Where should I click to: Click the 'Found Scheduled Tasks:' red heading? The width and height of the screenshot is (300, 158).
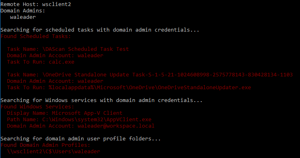pyautogui.click(x=36, y=36)
